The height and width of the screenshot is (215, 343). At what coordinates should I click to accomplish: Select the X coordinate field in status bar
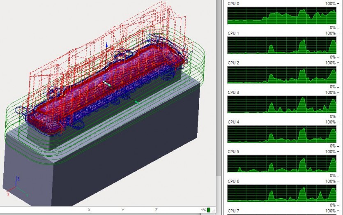(89, 210)
